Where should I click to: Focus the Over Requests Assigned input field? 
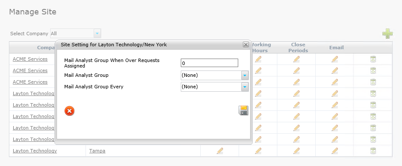[209, 63]
